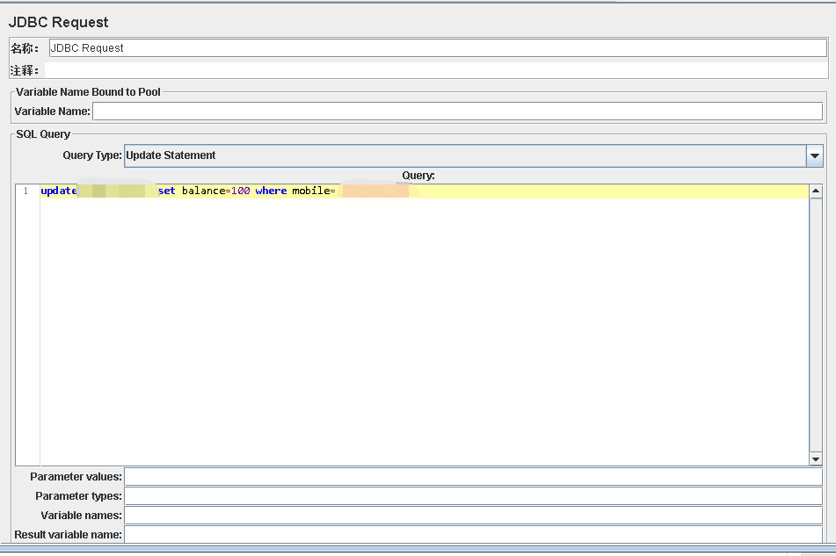Click the 'set' keyword in the query

(167, 191)
